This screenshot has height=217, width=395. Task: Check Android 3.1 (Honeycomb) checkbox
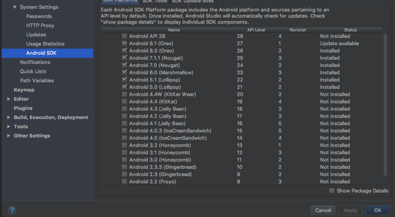pos(124,152)
